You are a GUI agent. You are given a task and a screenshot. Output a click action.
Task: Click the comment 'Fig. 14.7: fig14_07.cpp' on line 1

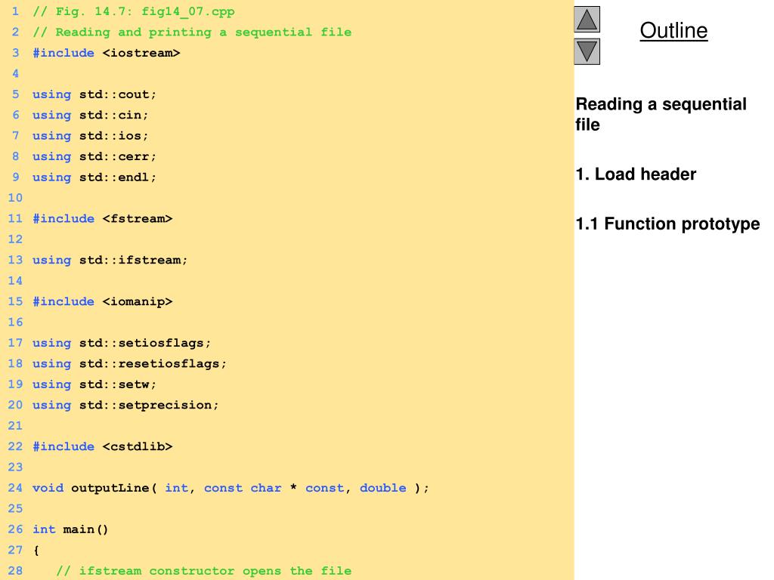pyautogui.click(x=133, y=11)
